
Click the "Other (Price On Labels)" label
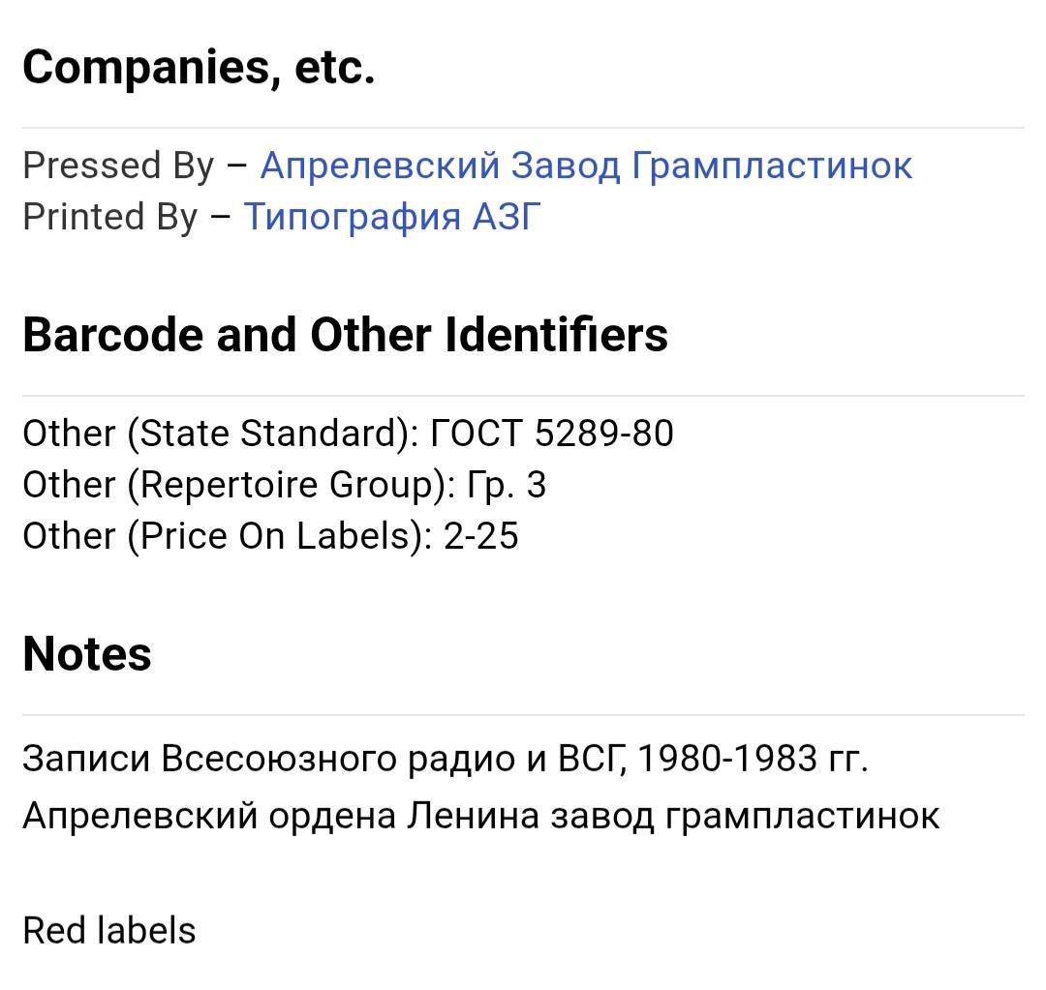point(228,536)
